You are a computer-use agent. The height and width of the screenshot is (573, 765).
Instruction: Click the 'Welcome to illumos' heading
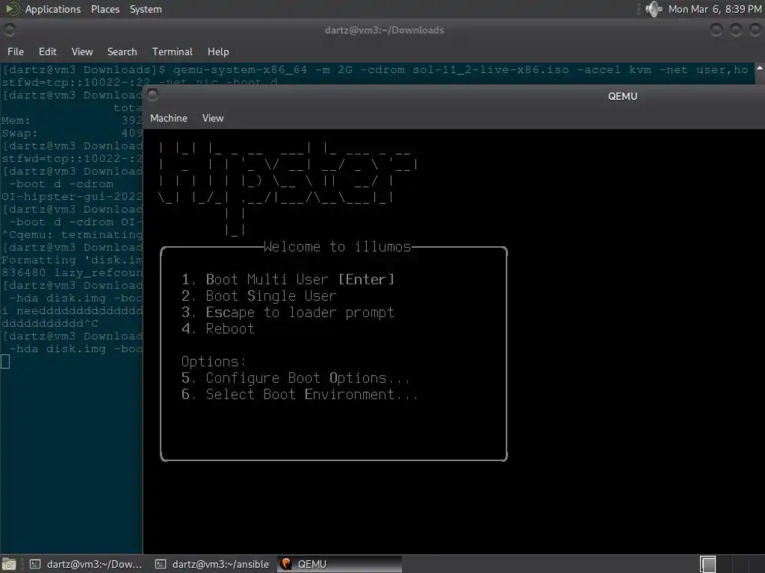338,247
